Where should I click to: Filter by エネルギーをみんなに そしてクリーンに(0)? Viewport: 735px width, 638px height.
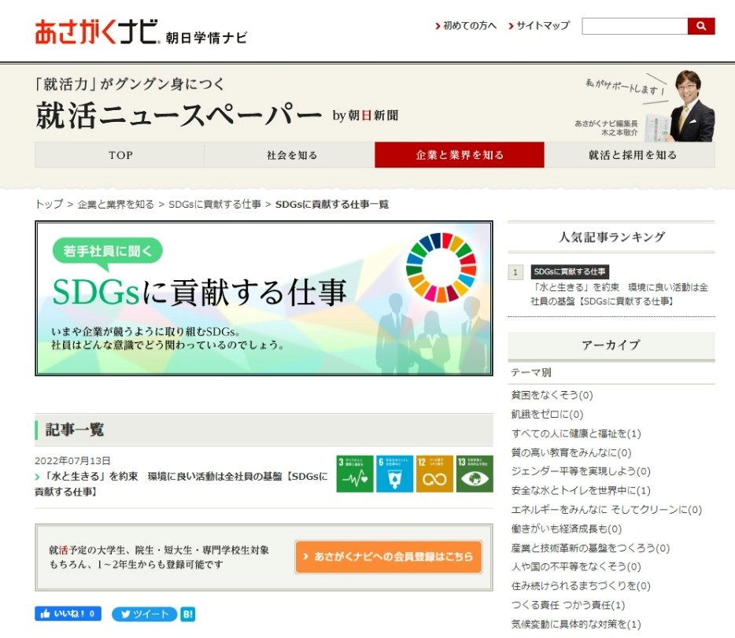tap(607, 510)
